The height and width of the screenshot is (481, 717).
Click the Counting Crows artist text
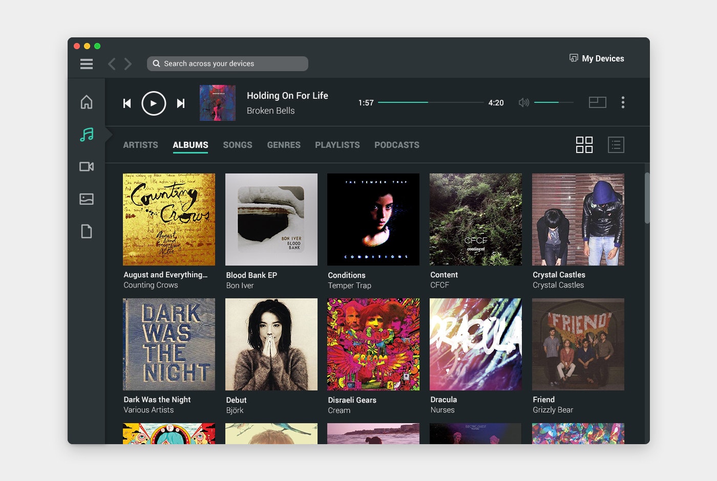151,285
